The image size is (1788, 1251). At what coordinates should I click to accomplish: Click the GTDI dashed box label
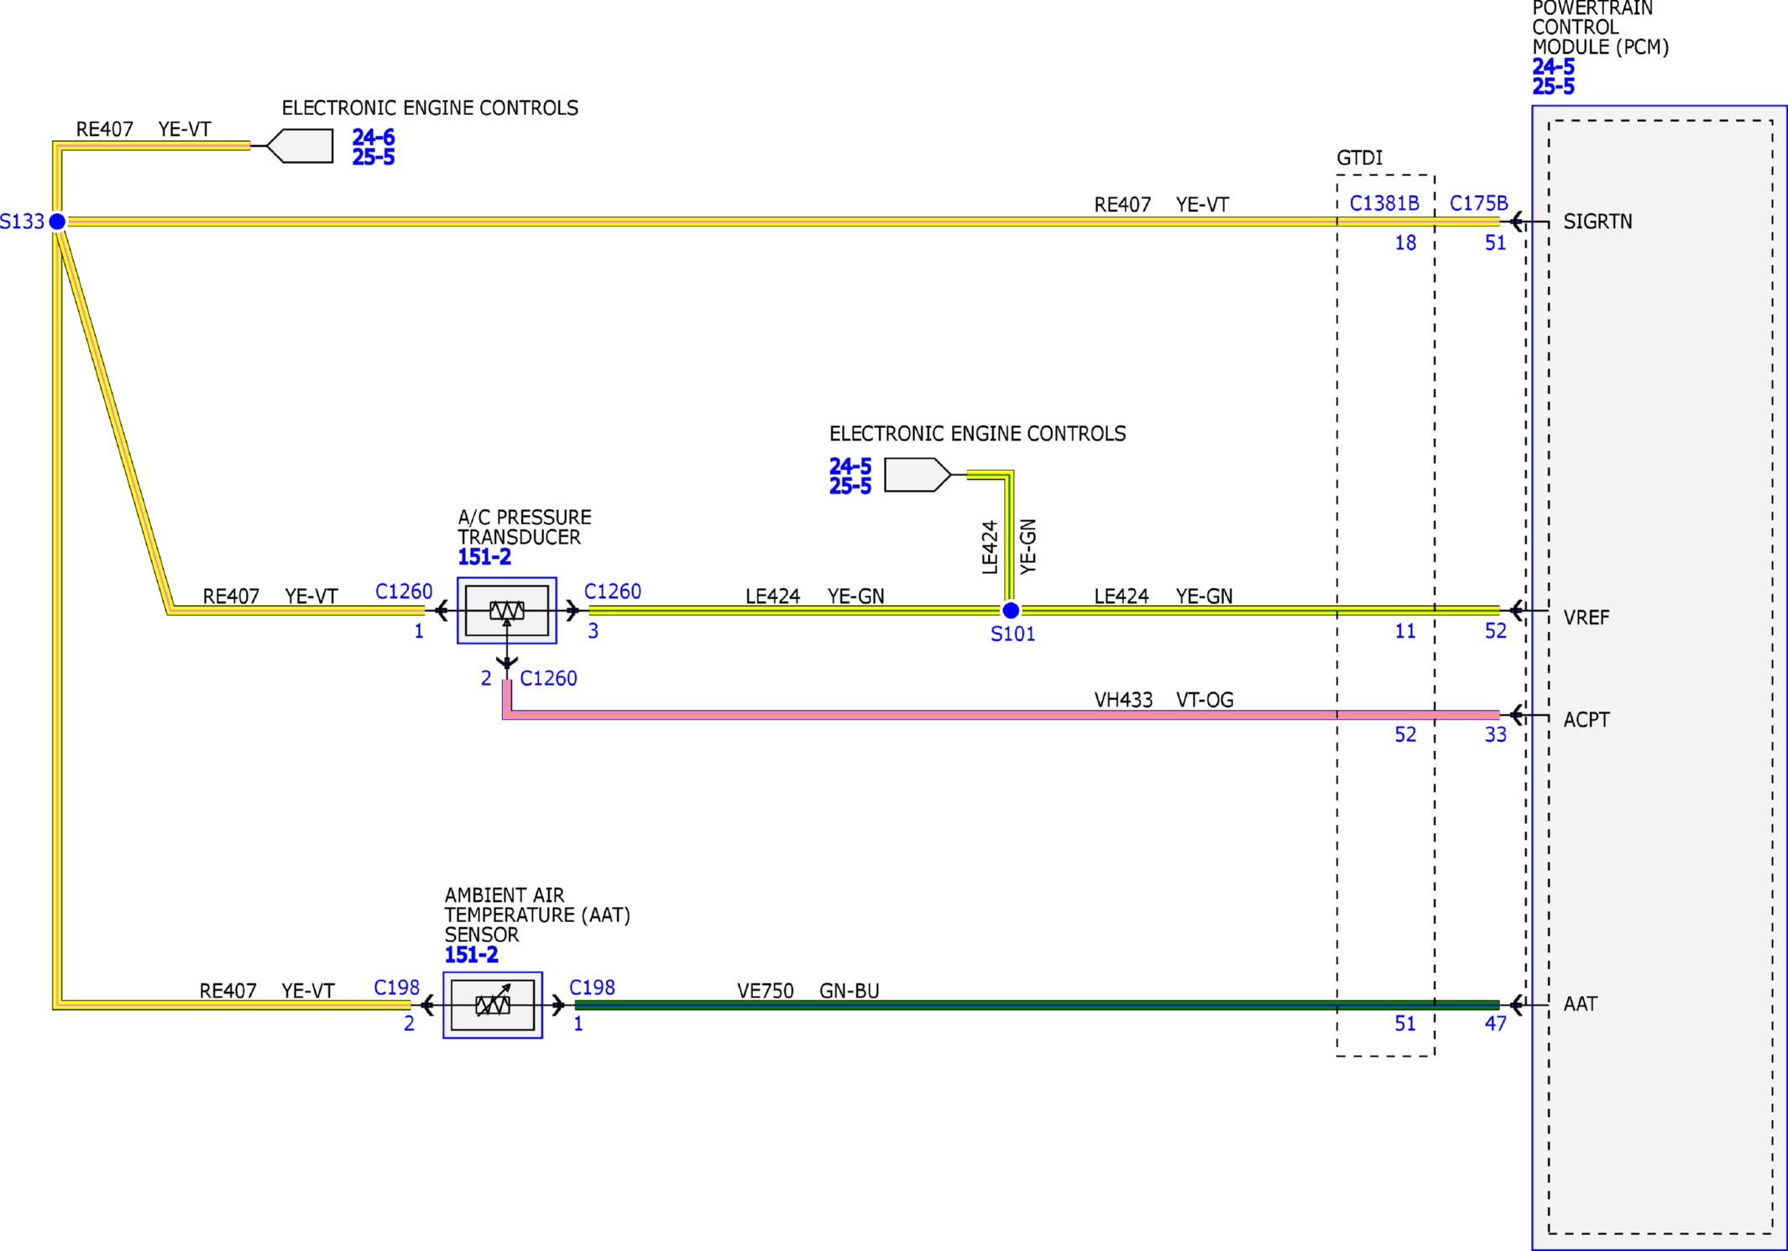[x=1359, y=158]
